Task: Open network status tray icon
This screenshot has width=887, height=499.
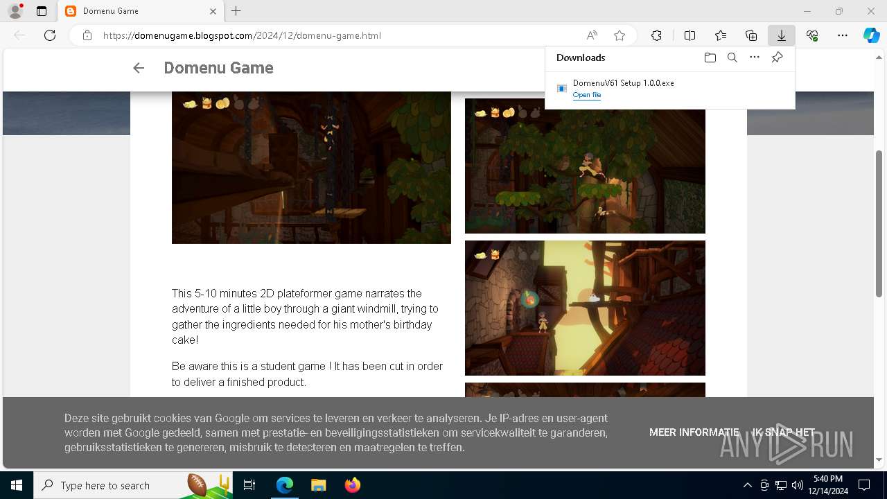Action: click(781, 485)
